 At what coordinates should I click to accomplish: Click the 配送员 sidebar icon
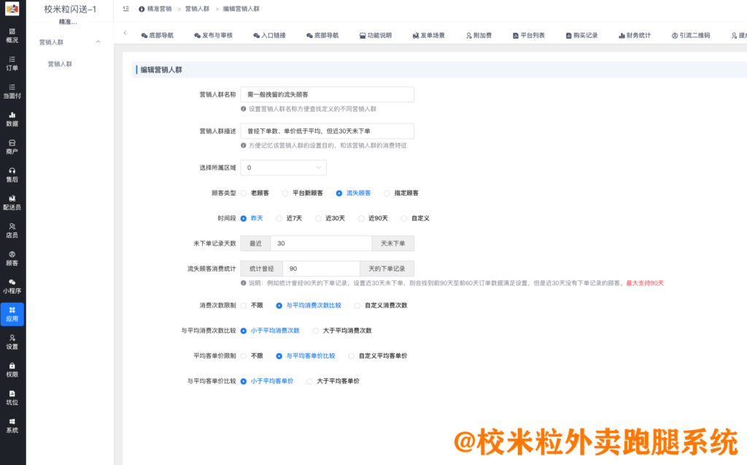pos(12,202)
